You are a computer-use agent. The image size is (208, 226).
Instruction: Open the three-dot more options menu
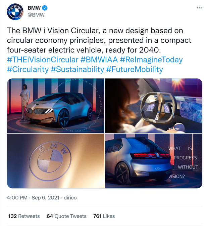[199, 7]
